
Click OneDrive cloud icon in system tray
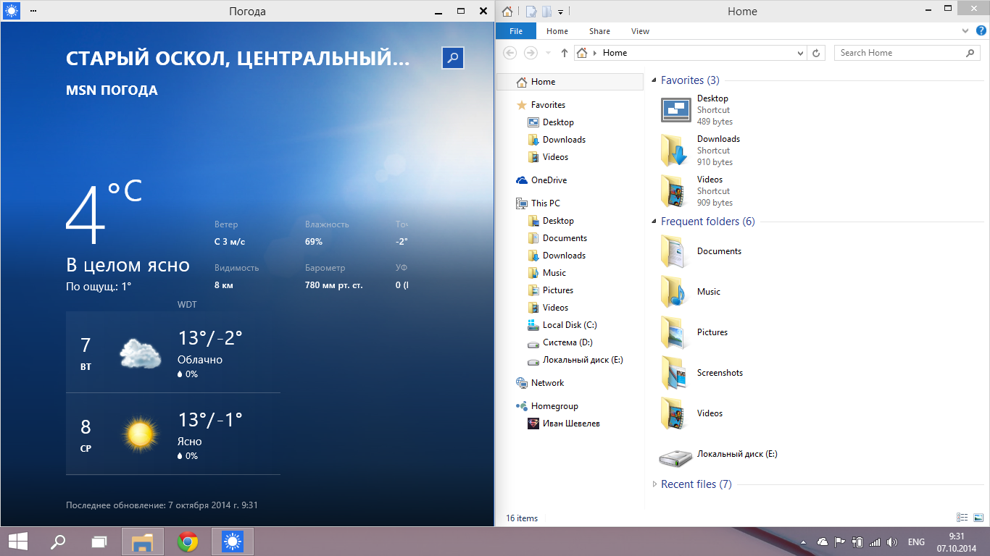point(823,542)
